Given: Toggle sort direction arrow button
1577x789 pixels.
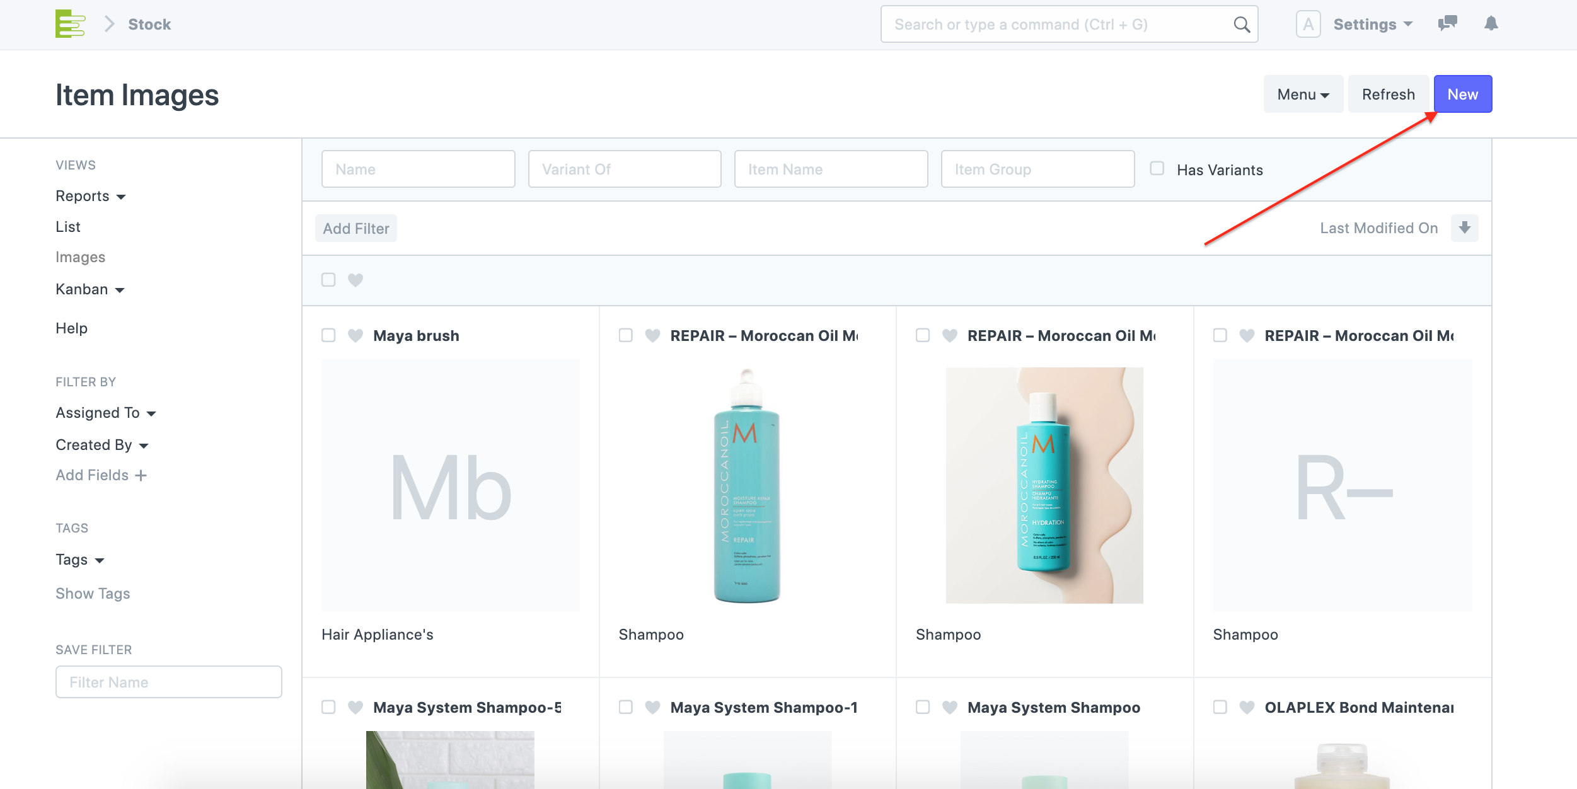Looking at the screenshot, I should (x=1464, y=228).
